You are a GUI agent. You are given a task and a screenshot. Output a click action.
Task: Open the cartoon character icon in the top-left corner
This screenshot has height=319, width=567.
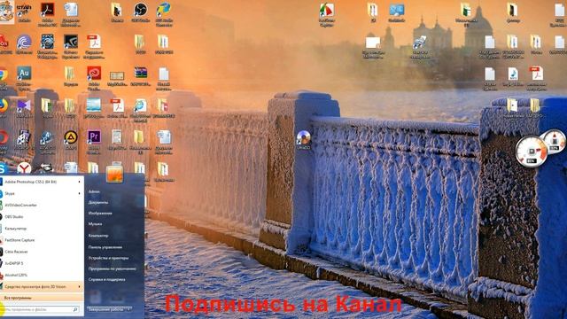click(x=7, y=12)
